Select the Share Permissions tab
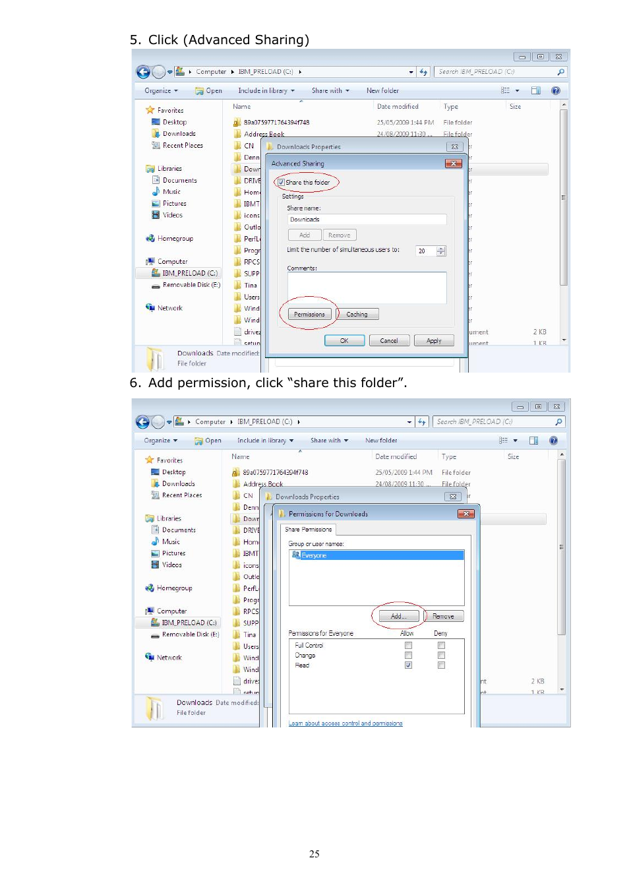The image size is (629, 891). [309, 530]
